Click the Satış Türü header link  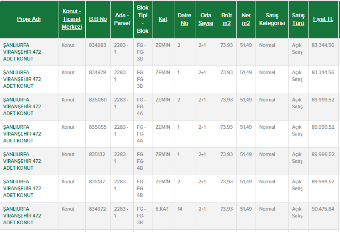click(x=298, y=19)
